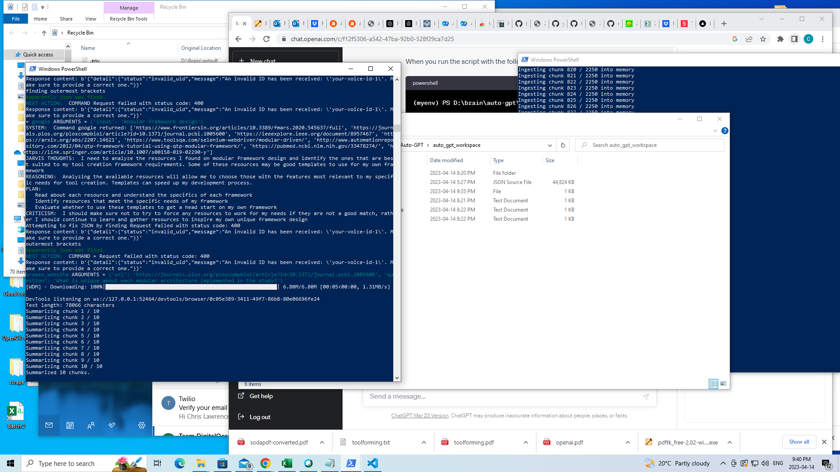Click the Send a message input field
The width and height of the screenshot is (840, 472).
click(481, 396)
